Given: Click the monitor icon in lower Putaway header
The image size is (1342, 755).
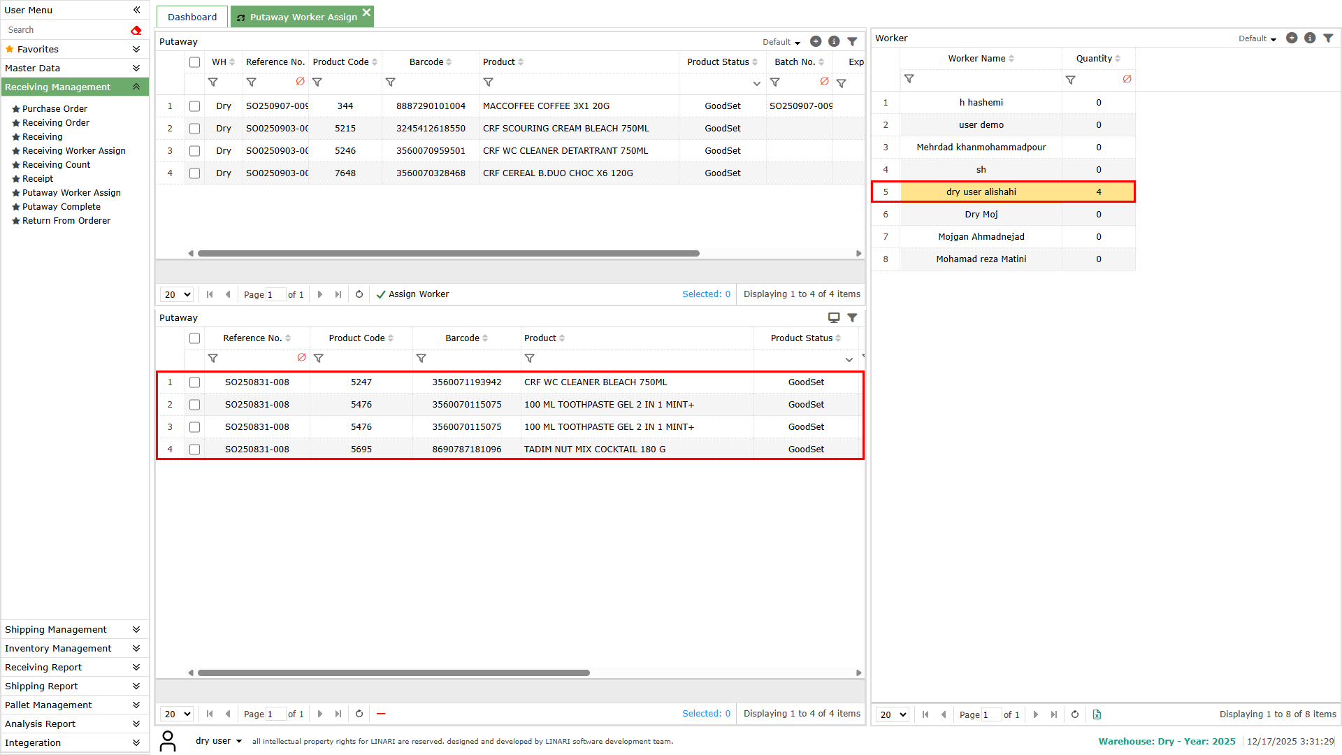Looking at the screenshot, I should pyautogui.click(x=834, y=317).
